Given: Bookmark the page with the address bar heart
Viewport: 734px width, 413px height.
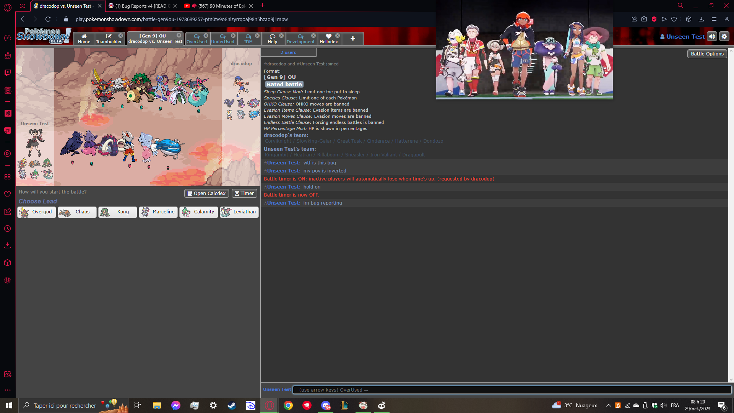Looking at the screenshot, I should [x=674, y=19].
